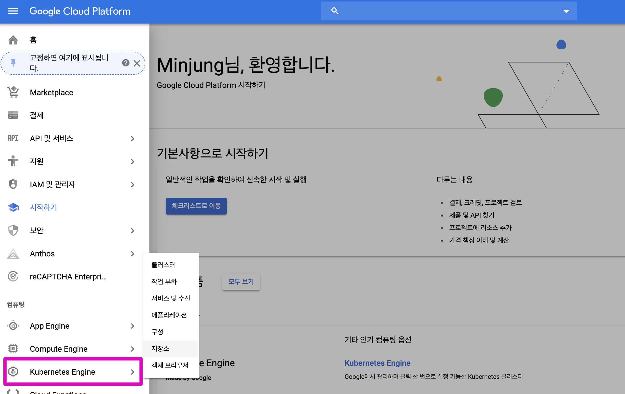625x394 pixels.
Task: Select 저장소 from the submenu
Action: (171, 348)
